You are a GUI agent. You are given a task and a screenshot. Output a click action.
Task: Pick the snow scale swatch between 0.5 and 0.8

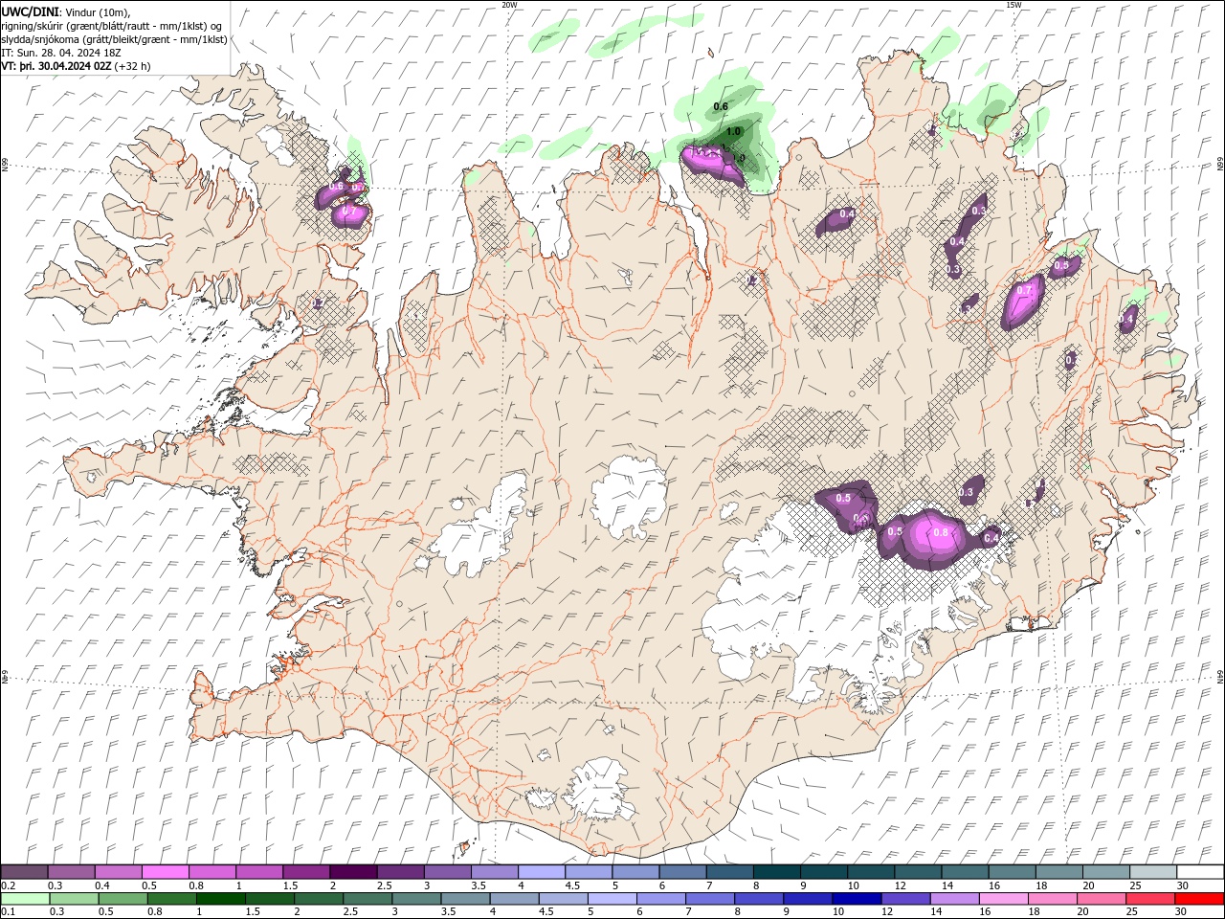[166, 872]
